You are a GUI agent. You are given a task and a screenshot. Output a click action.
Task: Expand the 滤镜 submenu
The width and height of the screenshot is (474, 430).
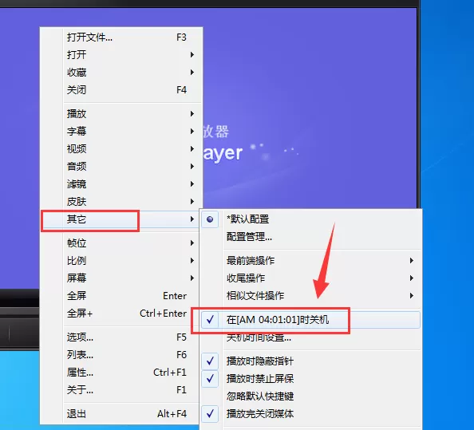tap(121, 183)
